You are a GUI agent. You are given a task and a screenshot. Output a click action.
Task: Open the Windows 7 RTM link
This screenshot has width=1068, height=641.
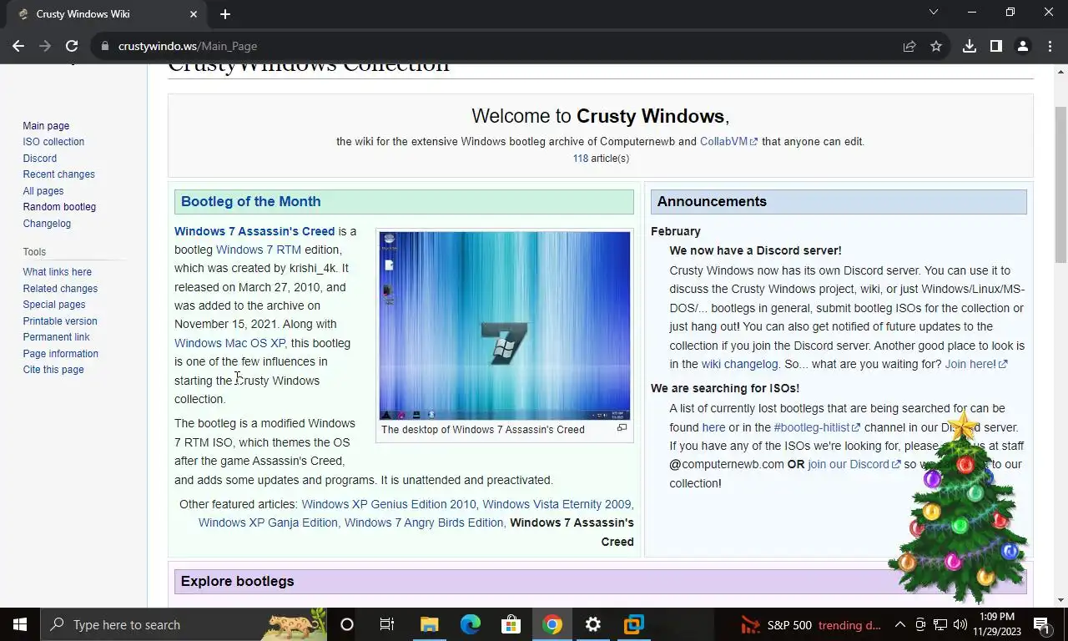coord(259,250)
